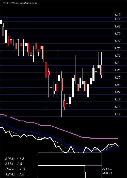Click the 1.37 price axis label
The height and width of the screenshot is (178, 127).
[x=117, y=41]
